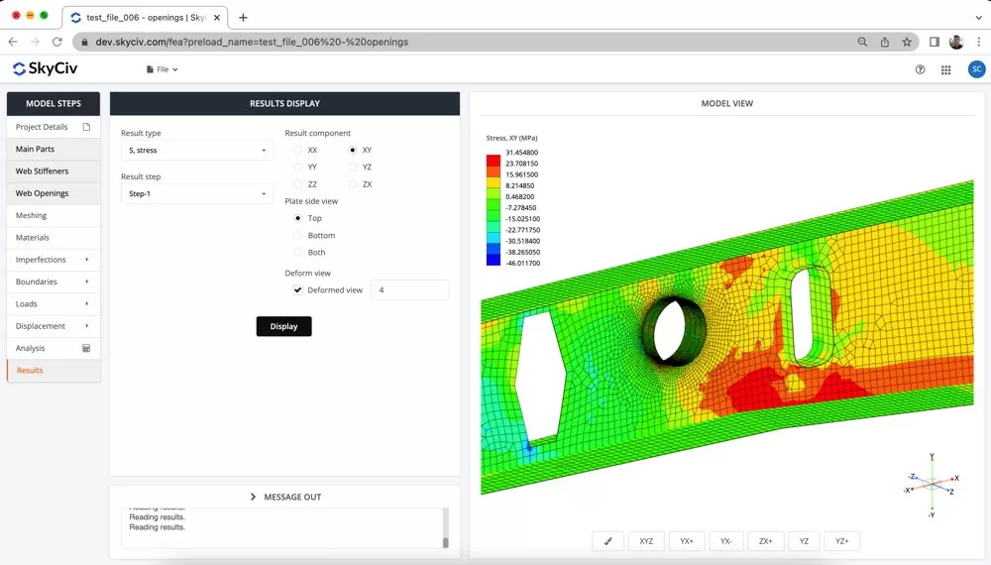Click the paintbrush icon below model view
991x565 pixels.
pyautogui.click(x=607, y=541)
